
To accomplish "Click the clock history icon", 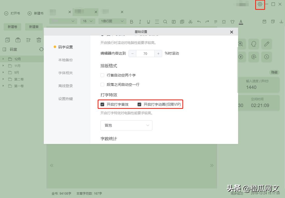I will click(267, 57).
